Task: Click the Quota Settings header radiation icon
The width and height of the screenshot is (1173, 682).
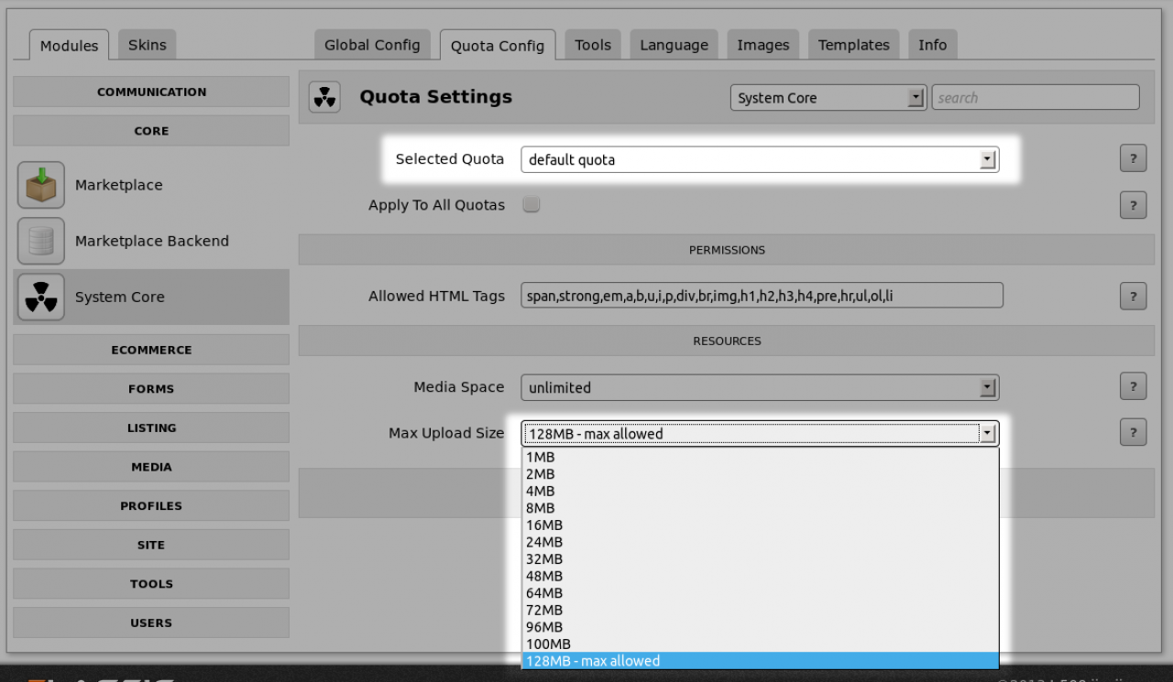Action: [x=324, y=97]
